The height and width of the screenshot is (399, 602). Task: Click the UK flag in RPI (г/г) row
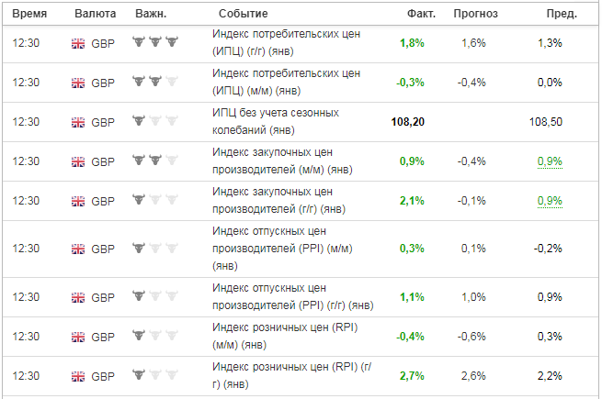pyautogui.click(x=78, y=376)
